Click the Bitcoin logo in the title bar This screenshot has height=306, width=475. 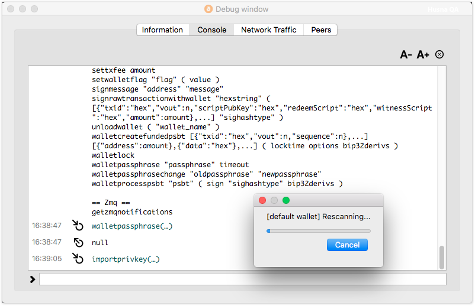pos(208,9)
